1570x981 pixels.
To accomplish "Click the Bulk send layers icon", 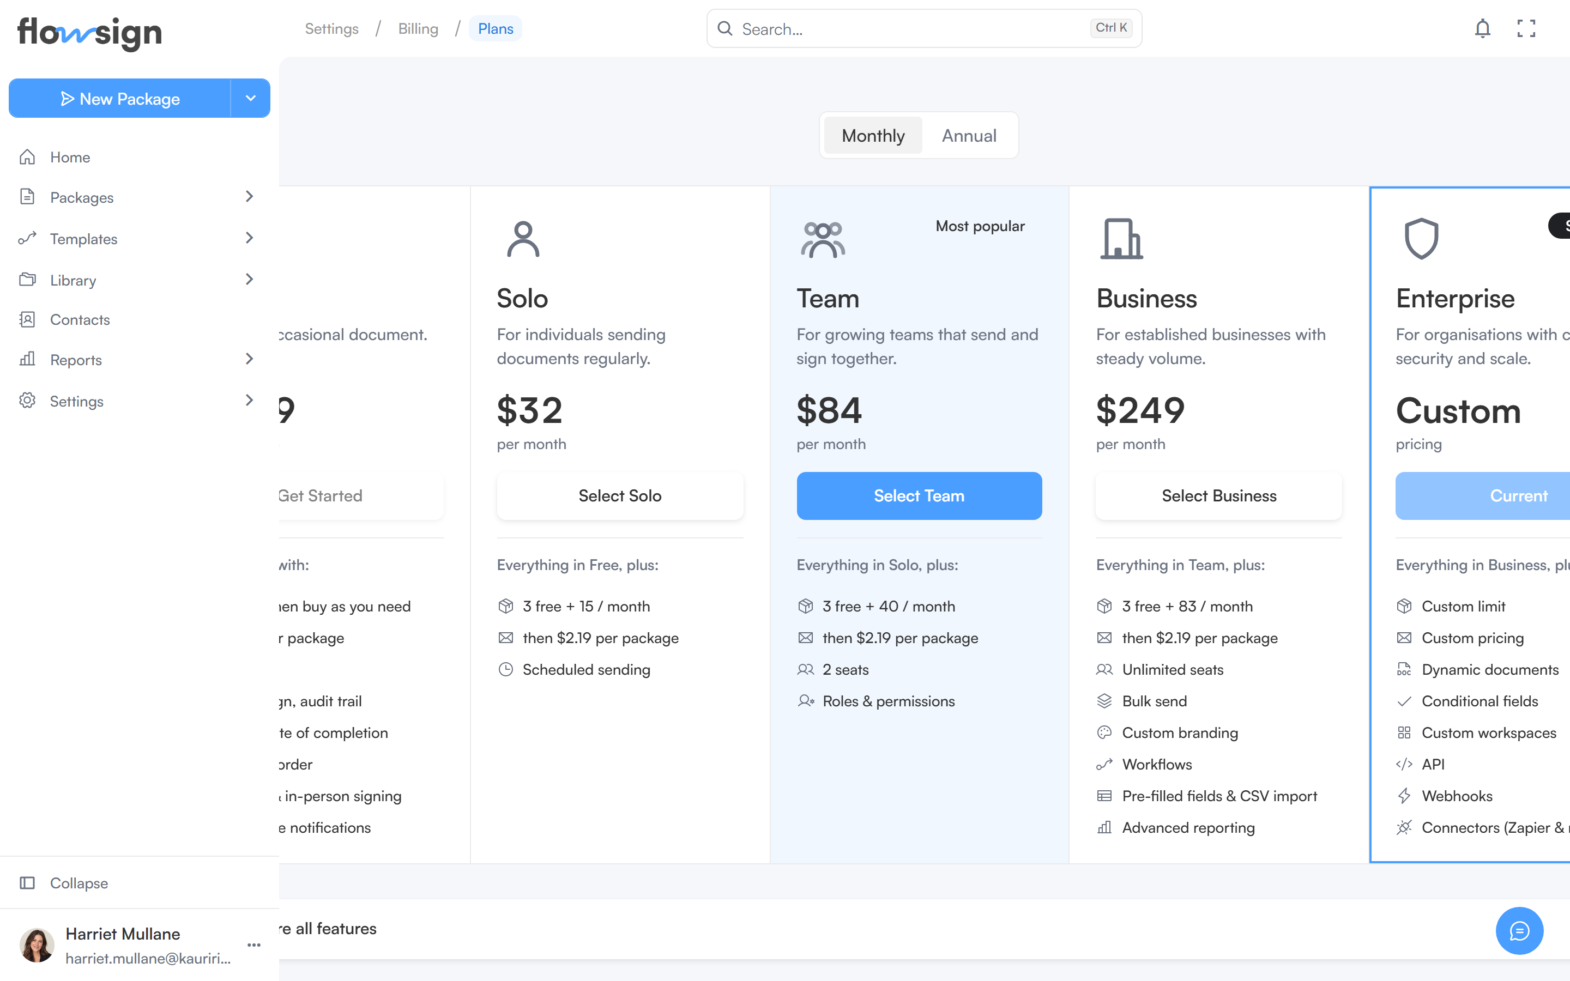I will point(1104,701).
